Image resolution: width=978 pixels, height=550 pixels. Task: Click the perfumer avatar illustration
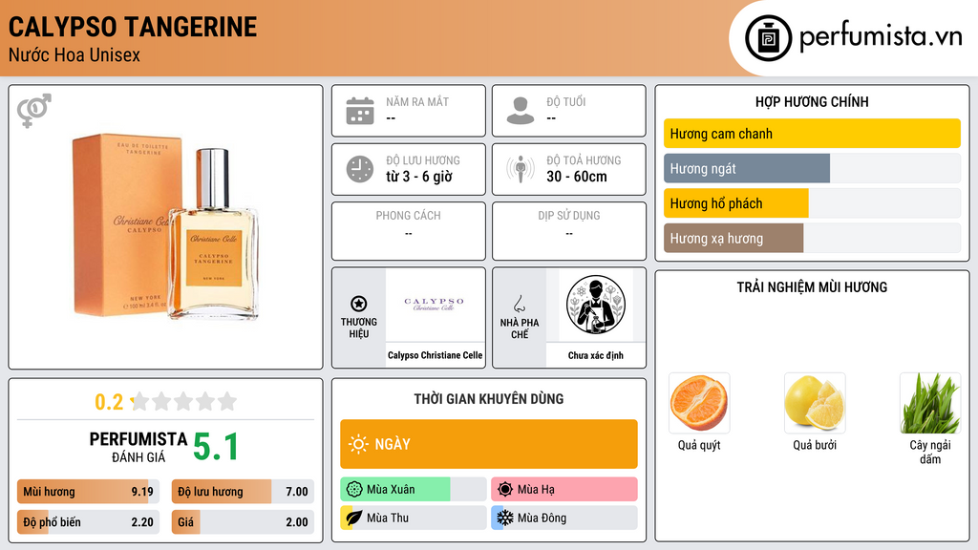596,305
